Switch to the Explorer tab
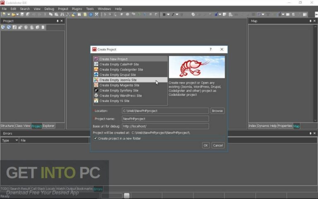 coord(48,126)
